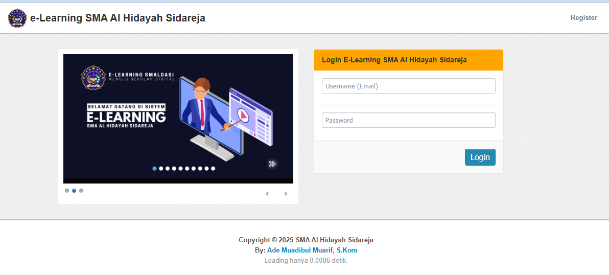Open the e-Learning SMA Al Hidayah Sidareja title
609x275 pixels.
click(118, 18)
